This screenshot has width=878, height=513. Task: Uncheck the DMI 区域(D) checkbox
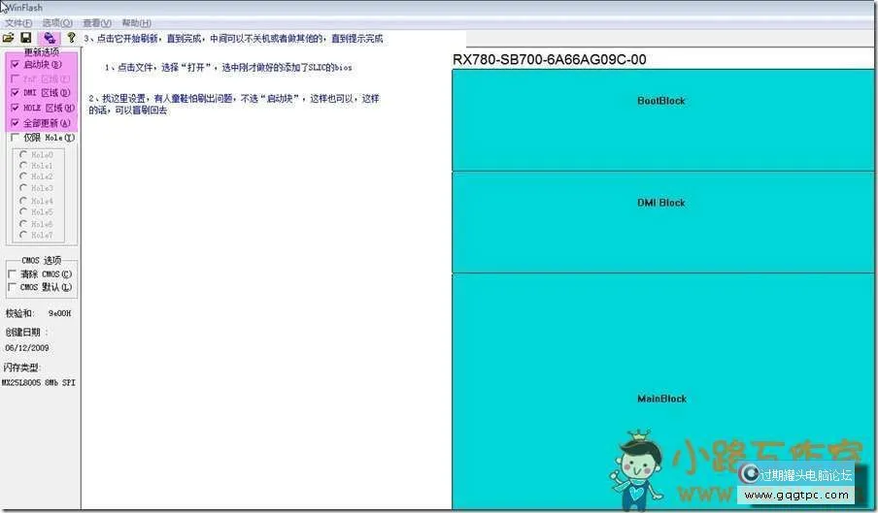(x=16, y=93)
